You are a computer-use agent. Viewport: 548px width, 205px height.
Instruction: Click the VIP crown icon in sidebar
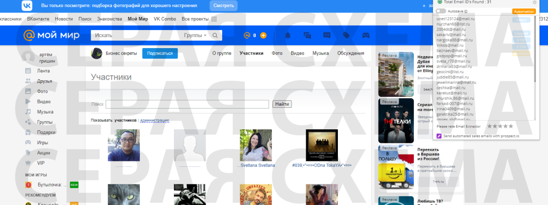(x=28, y=163)
